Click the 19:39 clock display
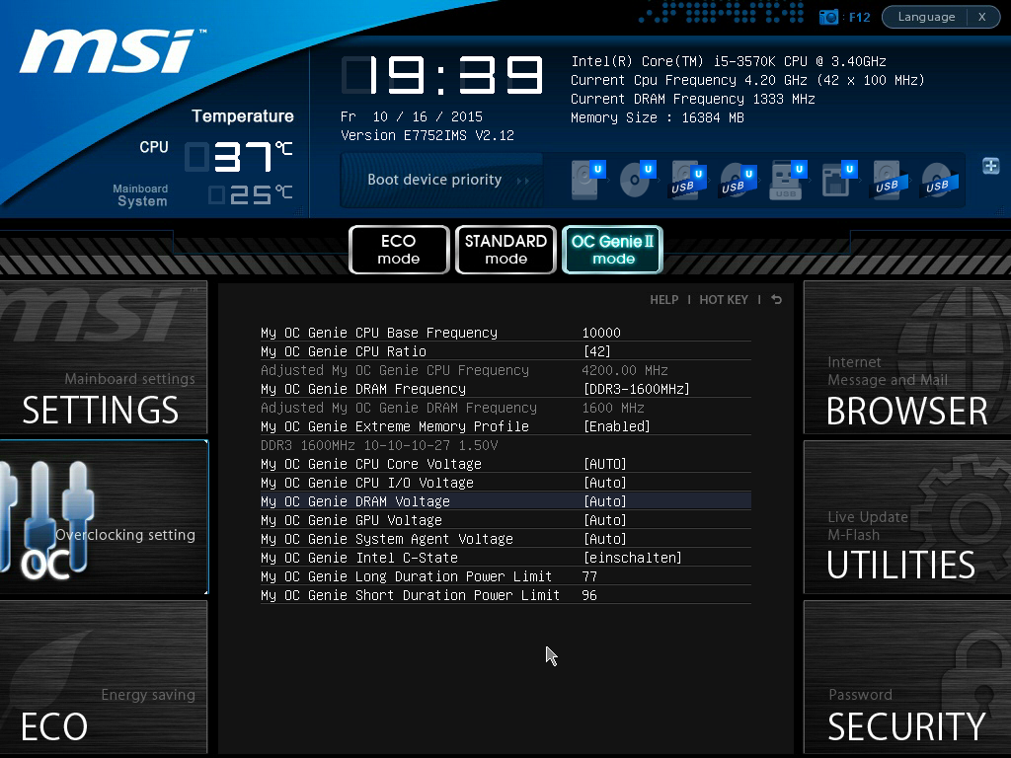This screenshot has width=1011, height=758. point(442,75)
